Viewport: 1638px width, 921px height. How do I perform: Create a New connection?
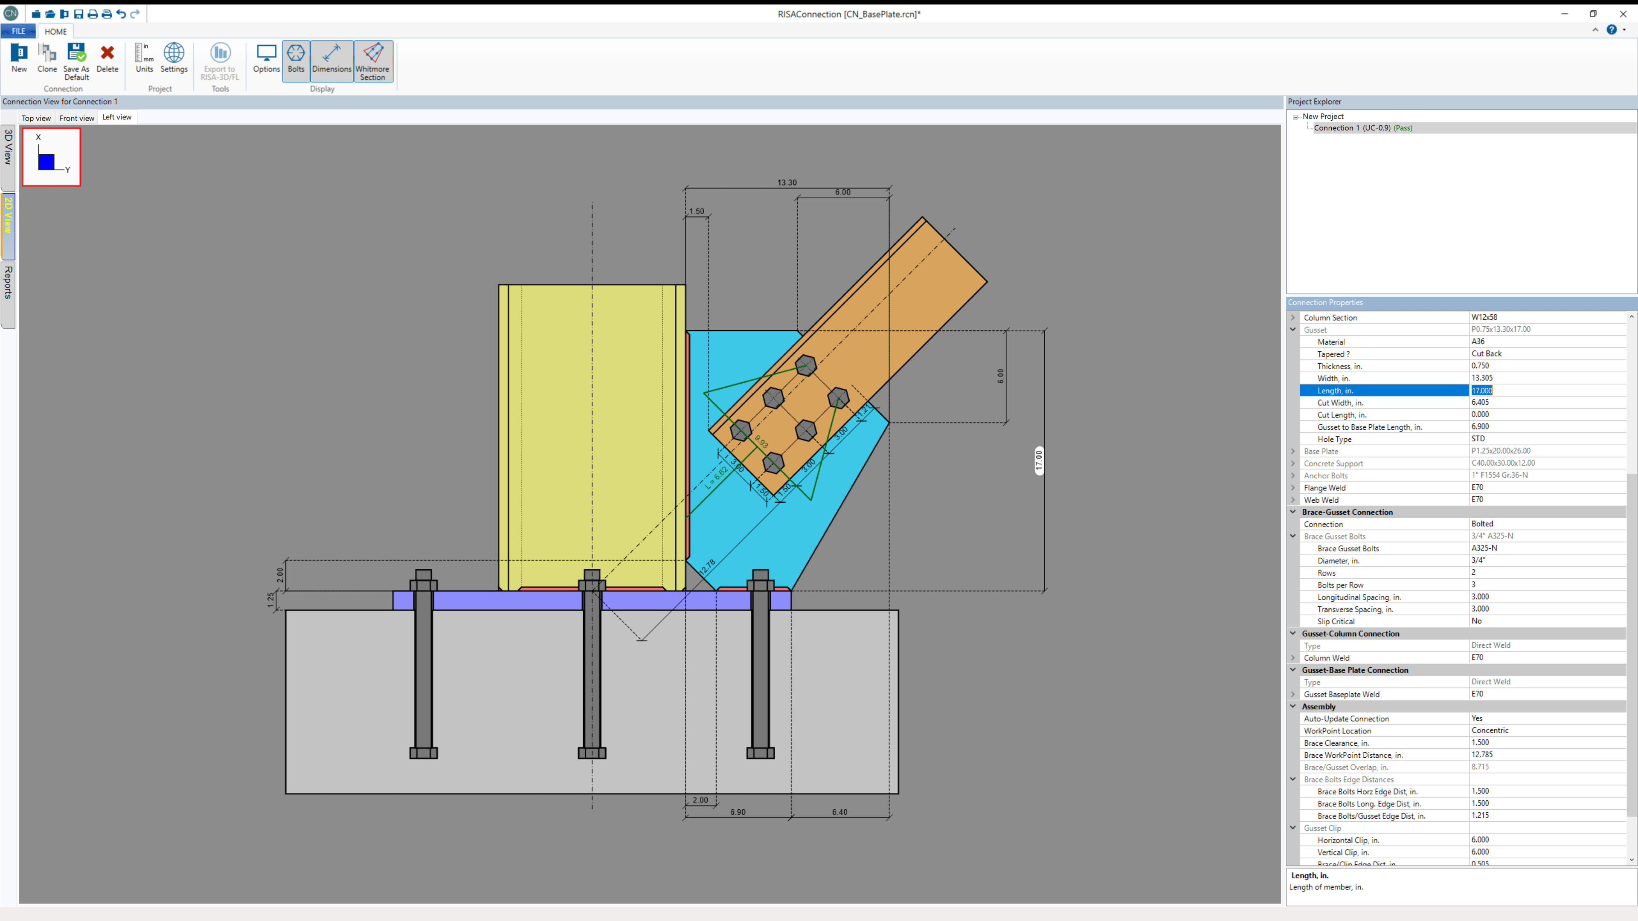[18, 59]
